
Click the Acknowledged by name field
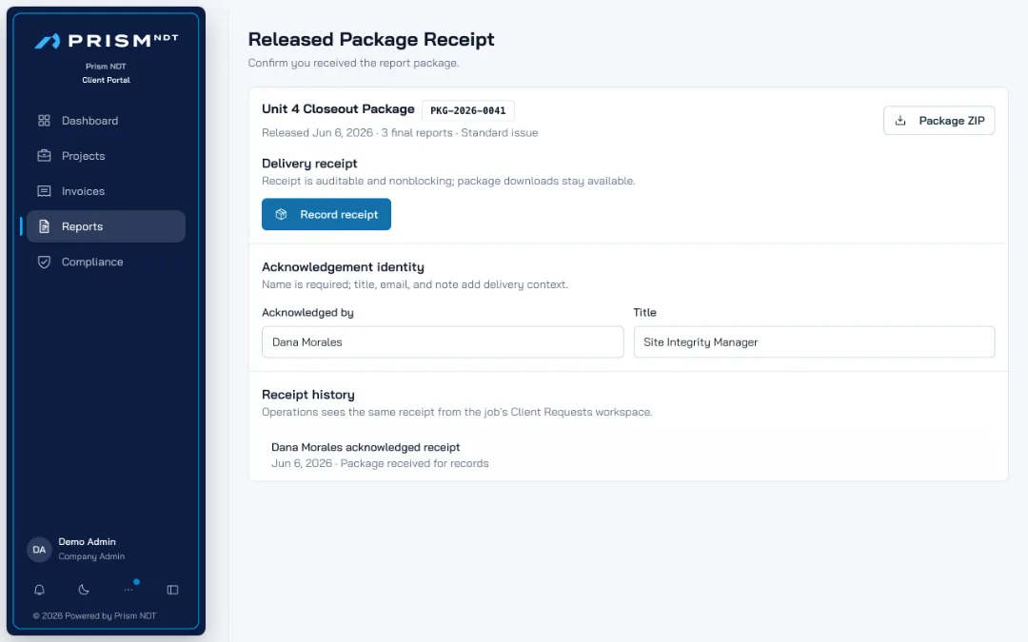click(443, 342)
